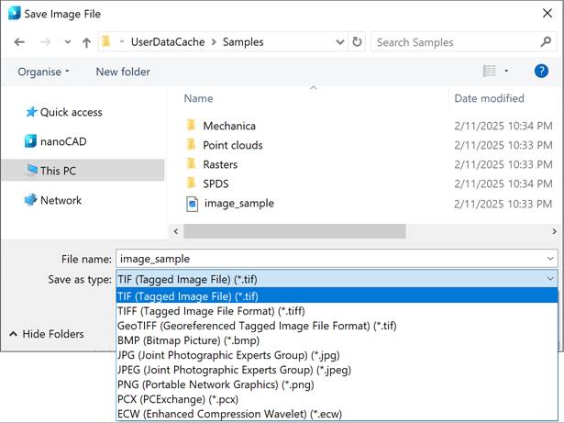The height and width of the screenshot is (423, 564).
Task: Choose JPEG (*.jpeg) option
Action: [x=337, y=370]
